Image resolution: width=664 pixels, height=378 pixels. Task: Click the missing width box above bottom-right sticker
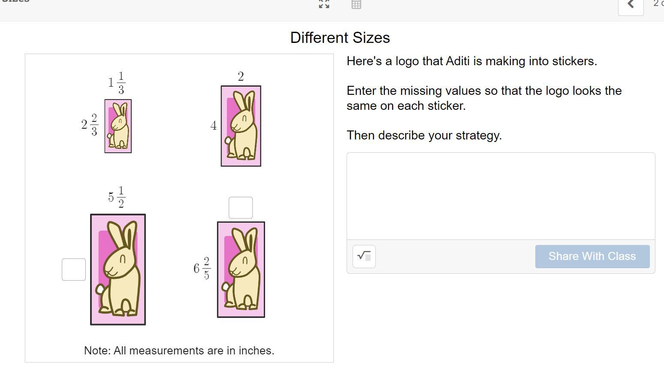coord(241,208)
